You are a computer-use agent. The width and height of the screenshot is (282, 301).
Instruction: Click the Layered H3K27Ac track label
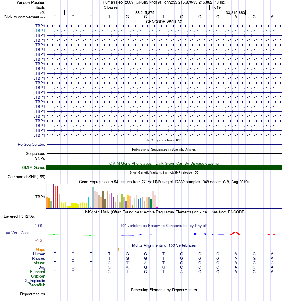[x=19, y=216]
